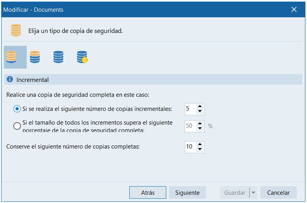Decrease the full copies to keep below 10

click(x=200, y=149)
